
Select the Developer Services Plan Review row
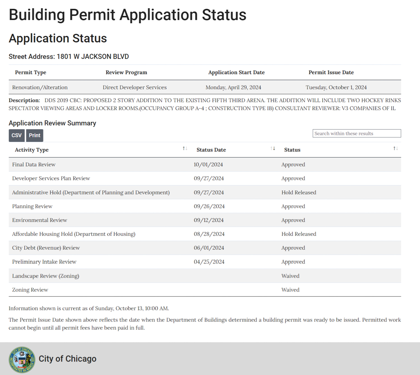point(205,178)
